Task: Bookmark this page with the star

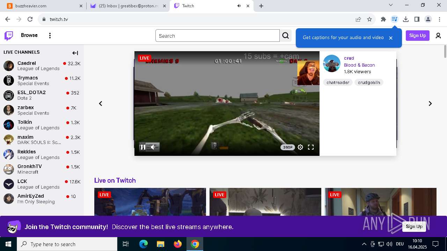Action: 369,19
